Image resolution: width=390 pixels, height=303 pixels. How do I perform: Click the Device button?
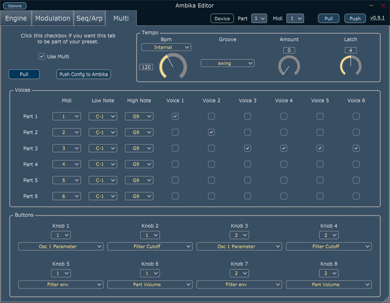[x=222, y=18]
